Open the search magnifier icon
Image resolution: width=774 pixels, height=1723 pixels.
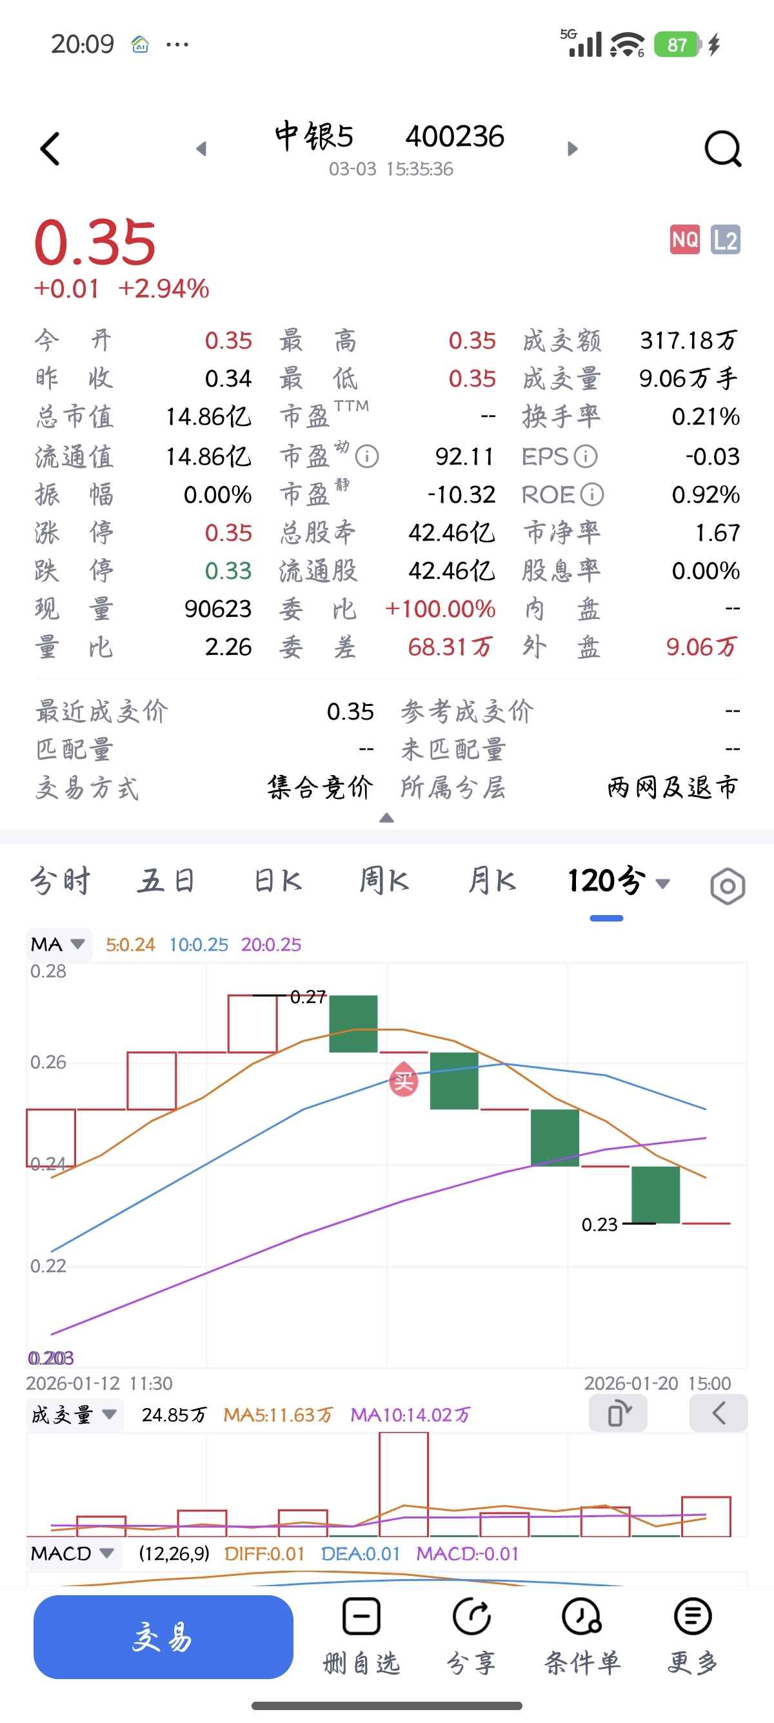(723, 148)
